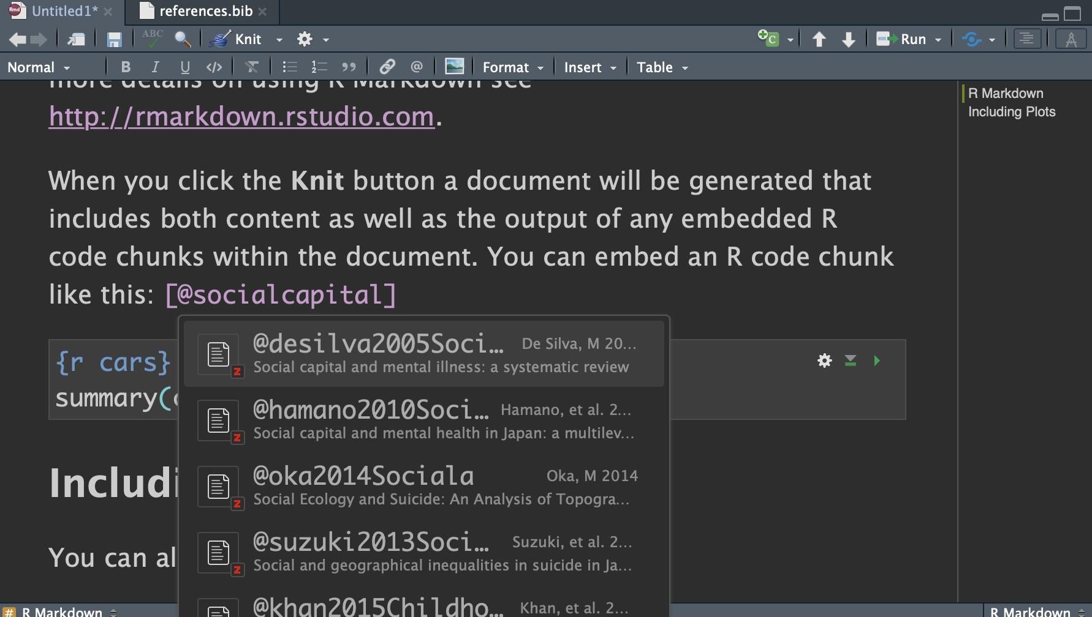Select the @oka2014Sociala citation suggestion
The image size is (1092, 617).
pyautogui.click(x=423, y=487)
